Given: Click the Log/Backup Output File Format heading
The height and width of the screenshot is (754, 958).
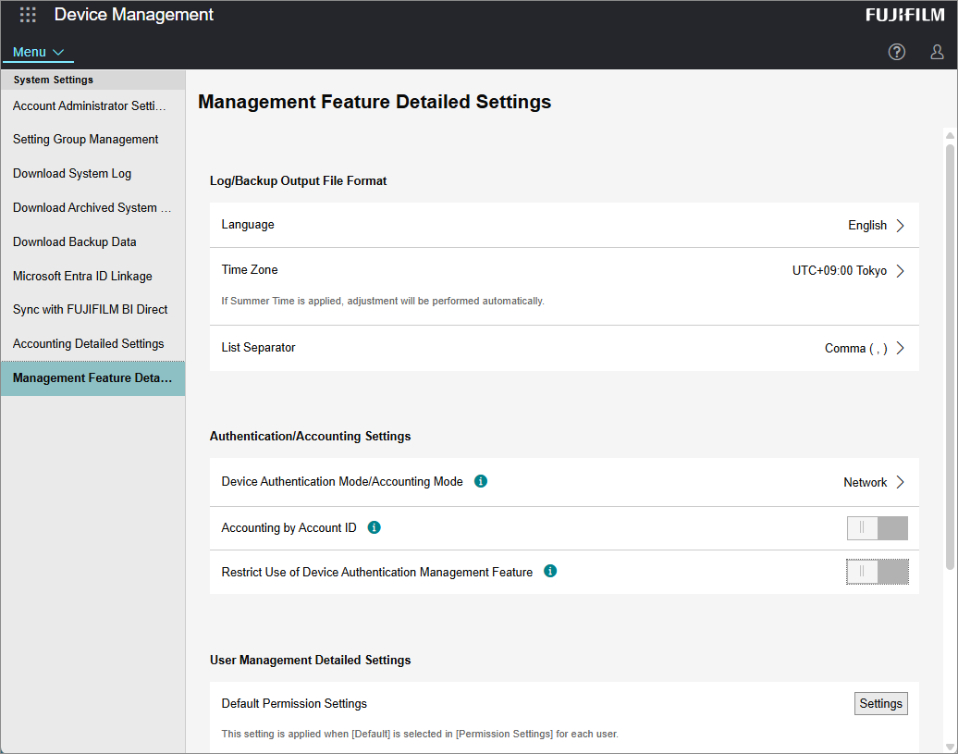Looking at the screenshot, I should [298, 180].
